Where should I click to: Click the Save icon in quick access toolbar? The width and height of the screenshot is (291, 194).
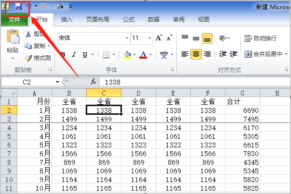pyautogui.click(x=18, y=6)
